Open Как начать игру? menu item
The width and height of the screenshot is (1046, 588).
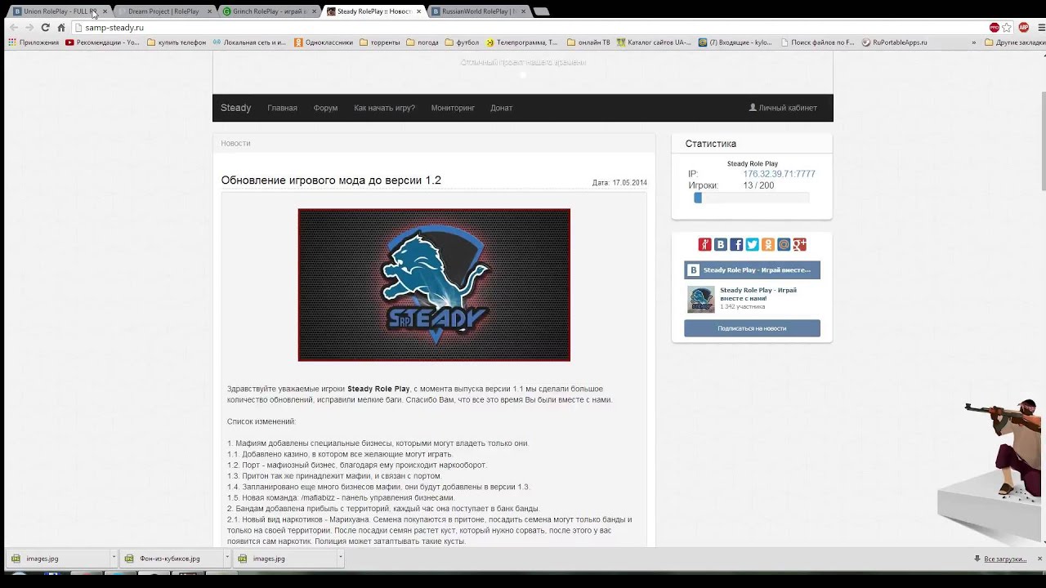click(384, 108)
